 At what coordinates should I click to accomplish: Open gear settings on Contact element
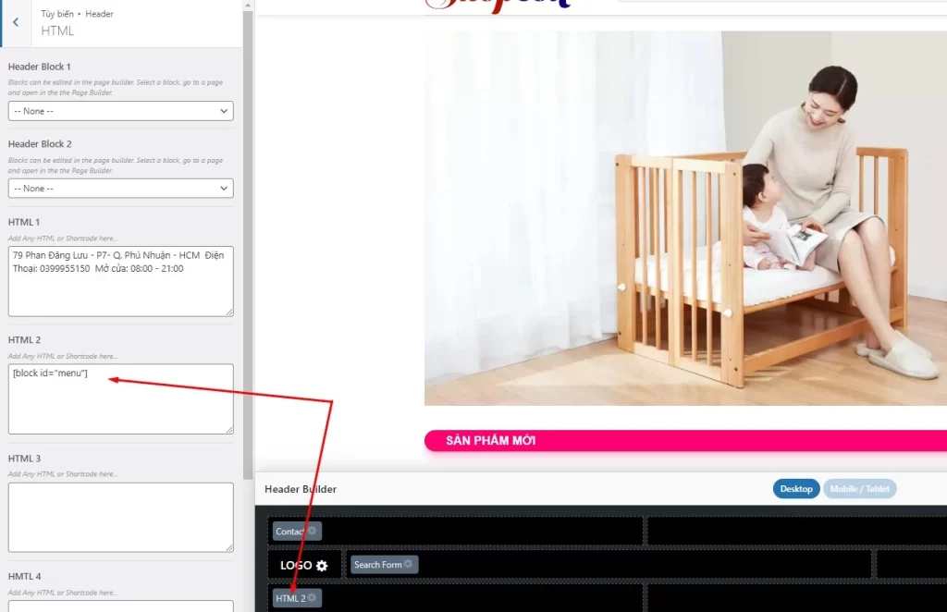313,532
